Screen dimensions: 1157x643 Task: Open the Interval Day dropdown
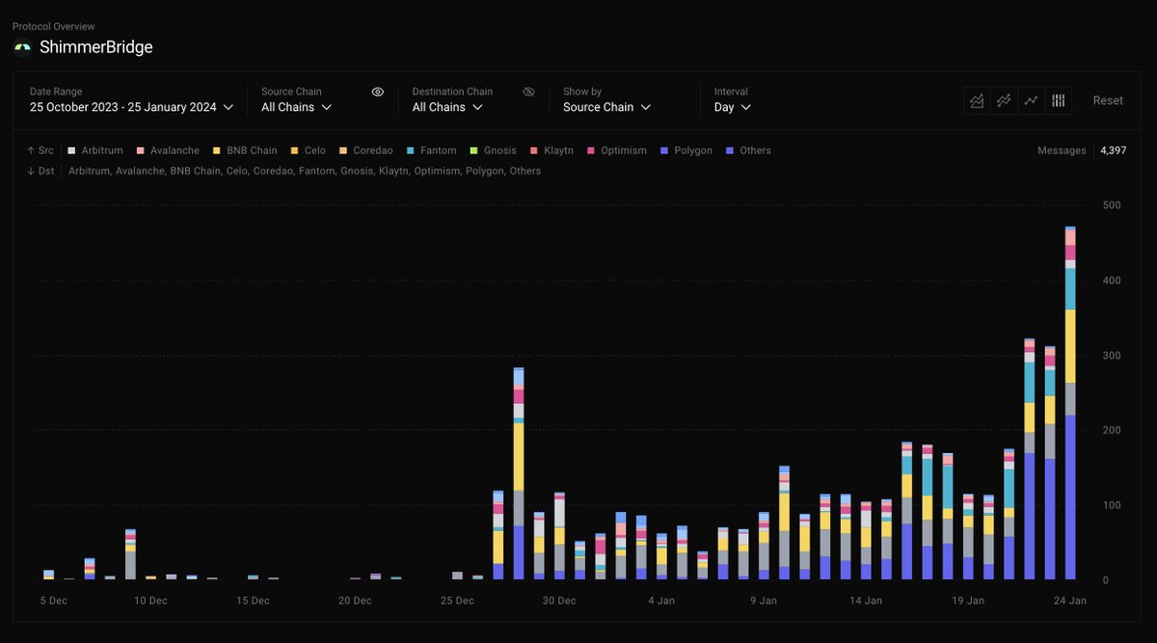(x=733, y=107)
